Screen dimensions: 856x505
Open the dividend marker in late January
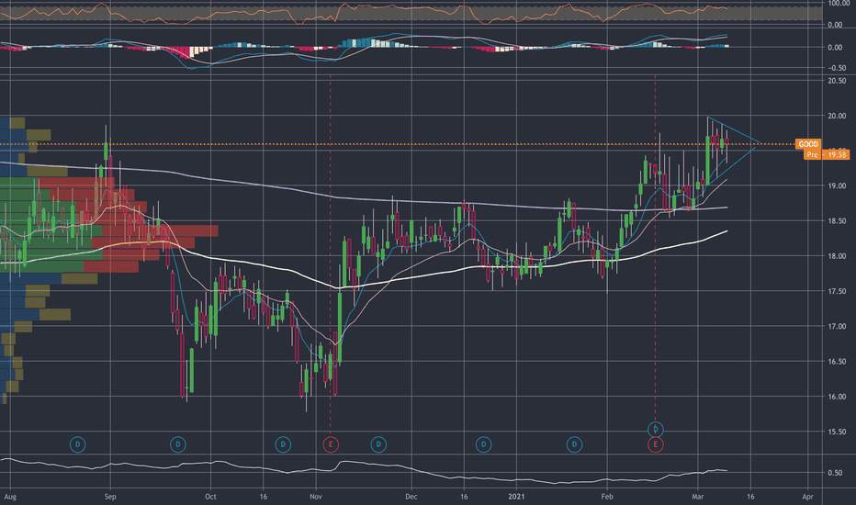tap(574, 444)
